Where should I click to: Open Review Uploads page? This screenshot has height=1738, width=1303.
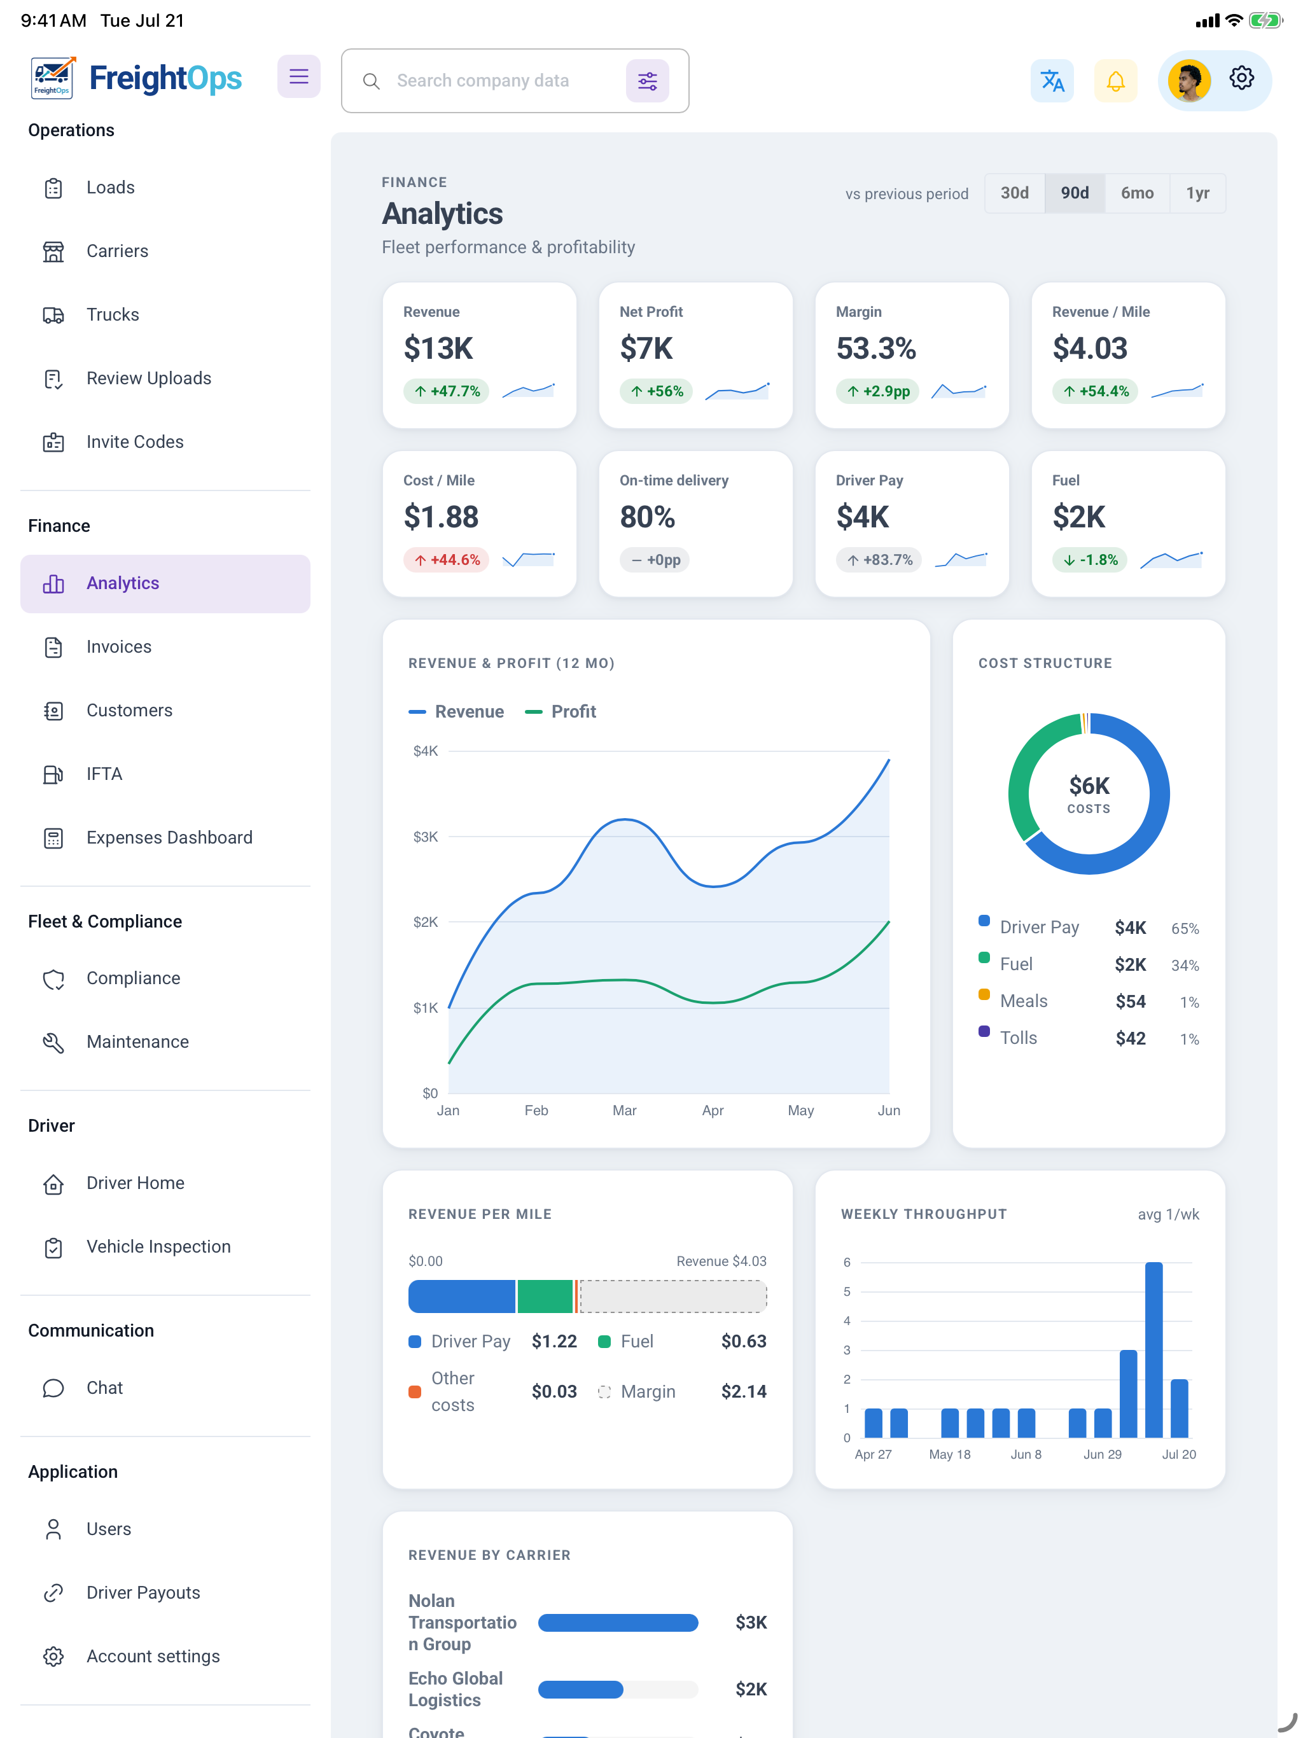pyautogui.click(x=165, y=379)
